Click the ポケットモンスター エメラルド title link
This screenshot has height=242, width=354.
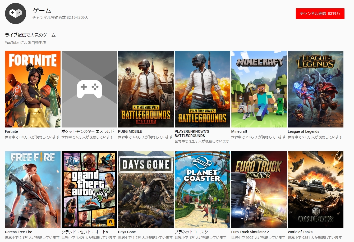[88, 131]
